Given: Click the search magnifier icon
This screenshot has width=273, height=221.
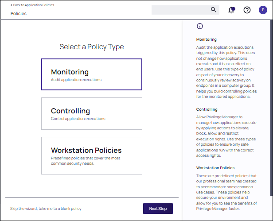Looking at the screenshot, I should coord(213,10).
